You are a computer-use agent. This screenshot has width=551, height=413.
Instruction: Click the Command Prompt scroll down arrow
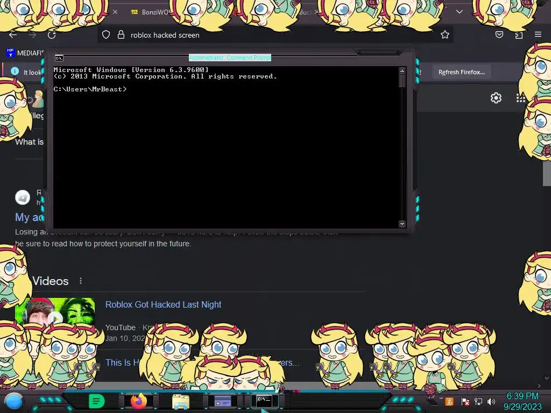point(402,224)
